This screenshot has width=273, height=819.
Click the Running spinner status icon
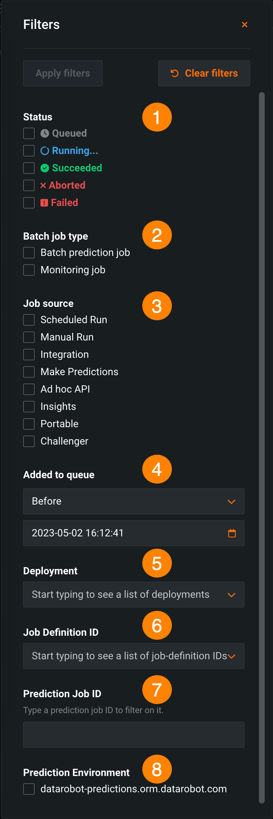point(45,151)
